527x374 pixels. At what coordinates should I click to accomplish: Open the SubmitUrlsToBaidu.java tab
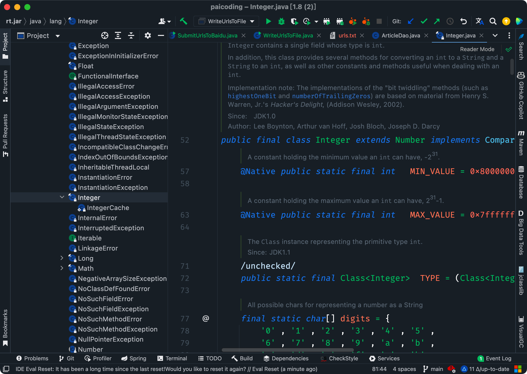[x=207, y=35]
